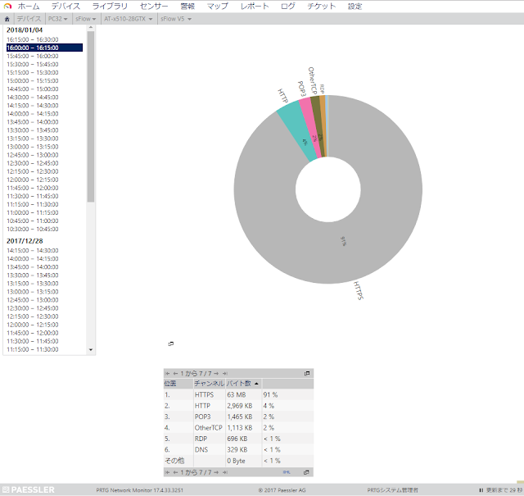This screenshot has height=496, width=524.
Task: Click the small pop-out icon below the chart
Action: [171, 344]
